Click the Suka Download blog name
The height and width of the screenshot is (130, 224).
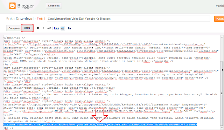20,19
